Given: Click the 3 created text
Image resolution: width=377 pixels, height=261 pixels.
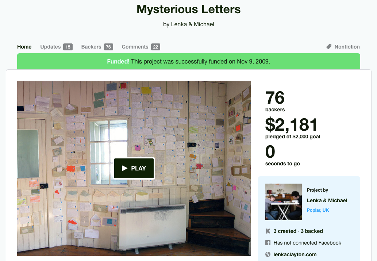Looking at the screenshot, I should pos(285,231).
